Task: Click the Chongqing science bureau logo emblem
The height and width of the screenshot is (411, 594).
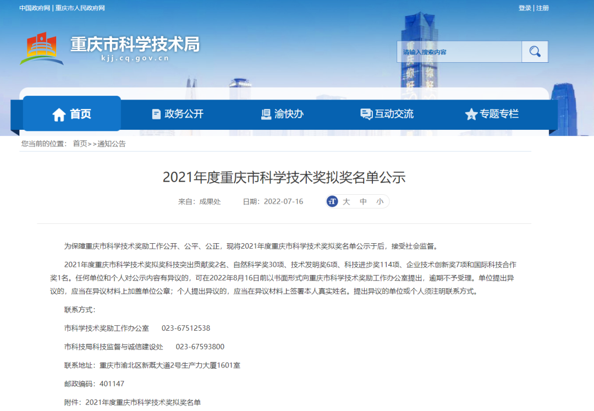Action: (41, 48)
